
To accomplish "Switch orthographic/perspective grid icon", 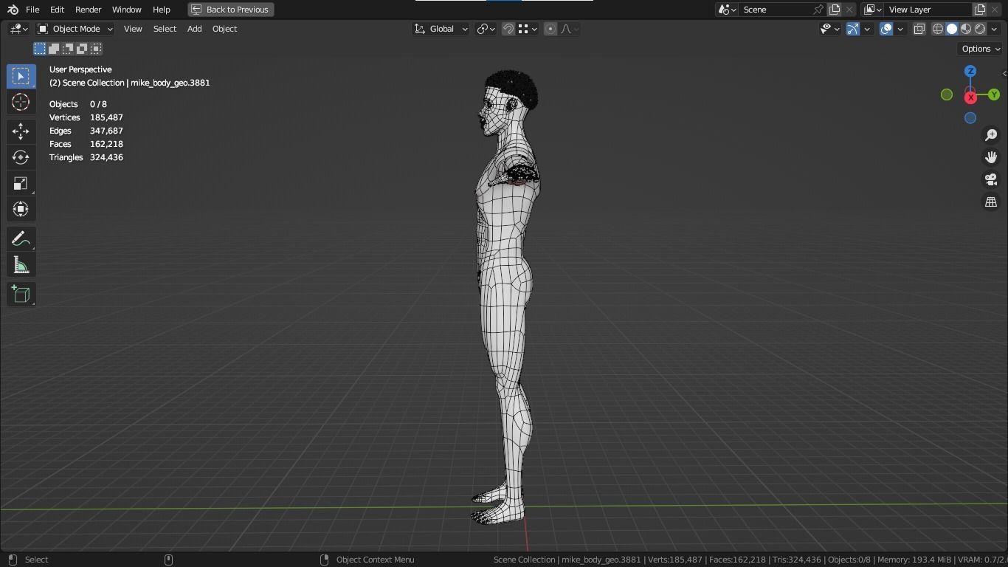I will 991,202.
